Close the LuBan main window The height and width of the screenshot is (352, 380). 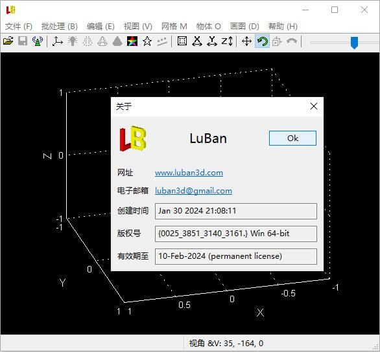point(364,10)
